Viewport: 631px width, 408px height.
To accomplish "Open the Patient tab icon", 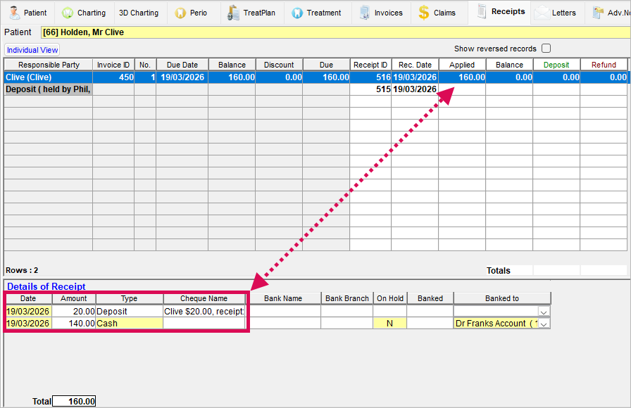I will click(x=14, y=13).
